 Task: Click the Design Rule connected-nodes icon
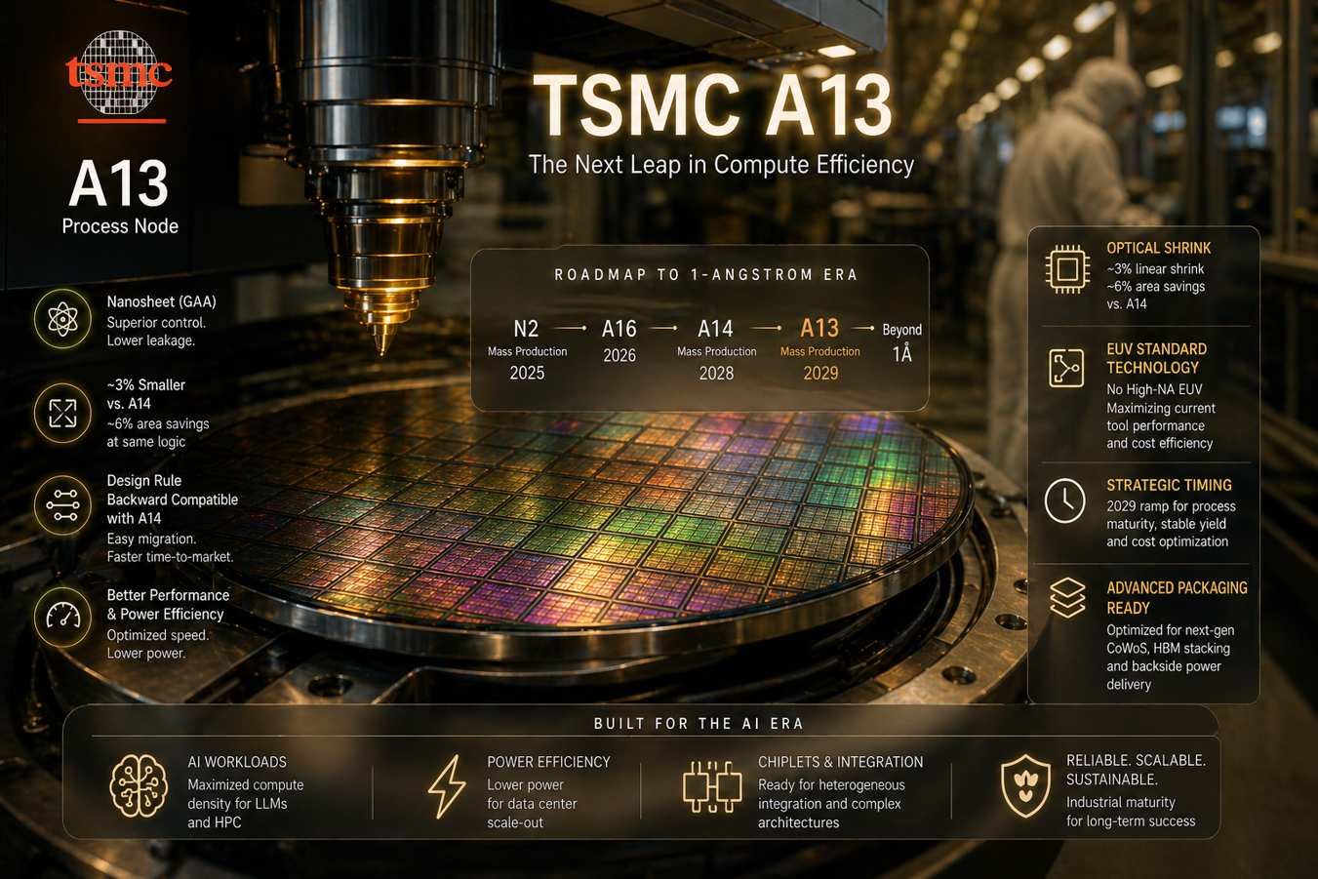pos(62,504)
